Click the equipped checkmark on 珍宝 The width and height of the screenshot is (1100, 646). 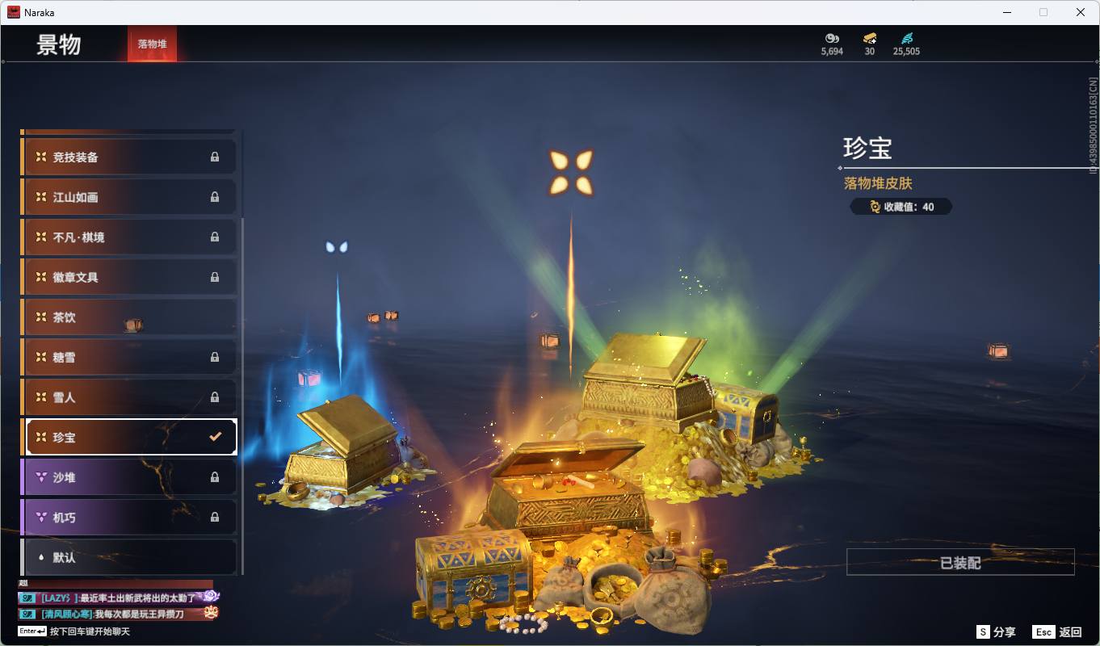pos(215,437)
